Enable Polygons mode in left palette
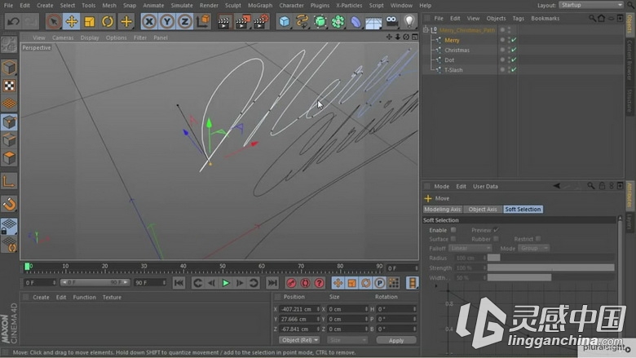Screen dimensions: 636x358 click(x=9, y=158)
